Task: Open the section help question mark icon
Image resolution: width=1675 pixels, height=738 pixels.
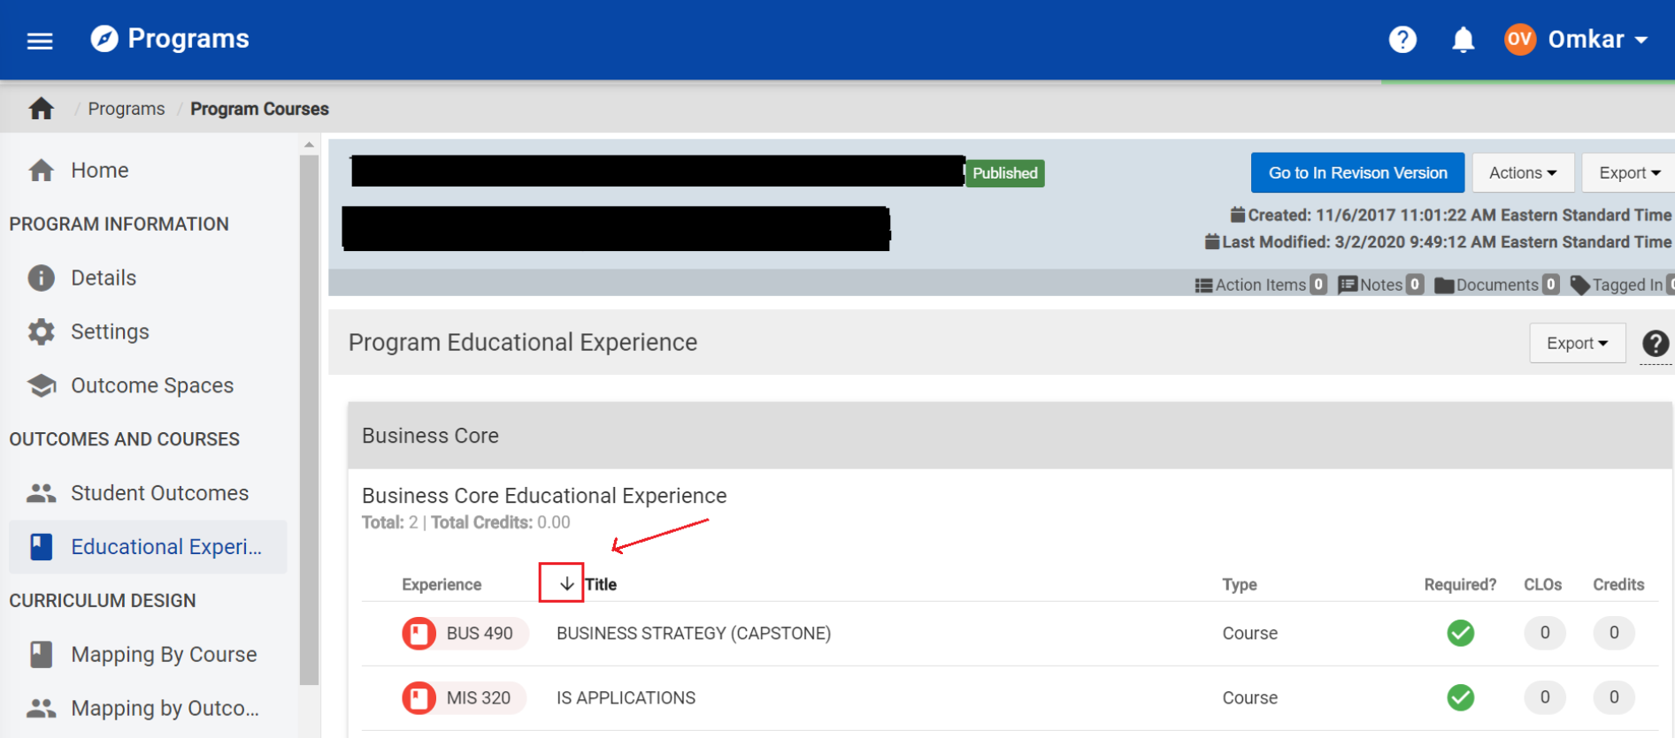Action: 1656,343
